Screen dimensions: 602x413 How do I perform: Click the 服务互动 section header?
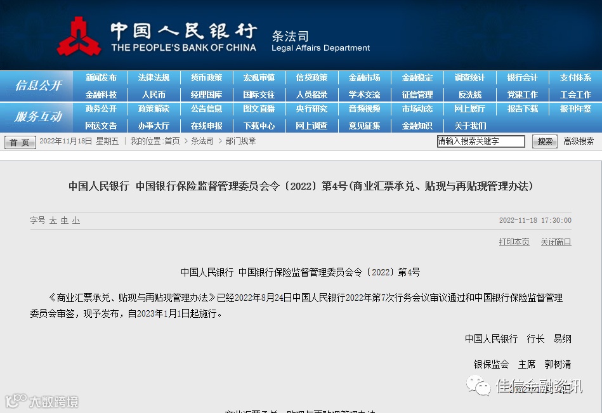37,117
